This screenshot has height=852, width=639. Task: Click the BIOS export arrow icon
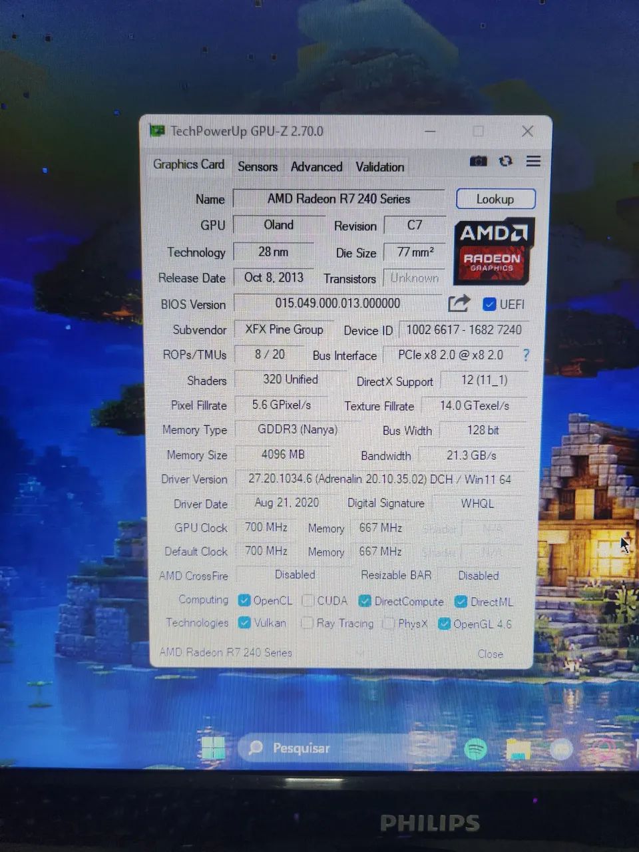pos(459,304)
